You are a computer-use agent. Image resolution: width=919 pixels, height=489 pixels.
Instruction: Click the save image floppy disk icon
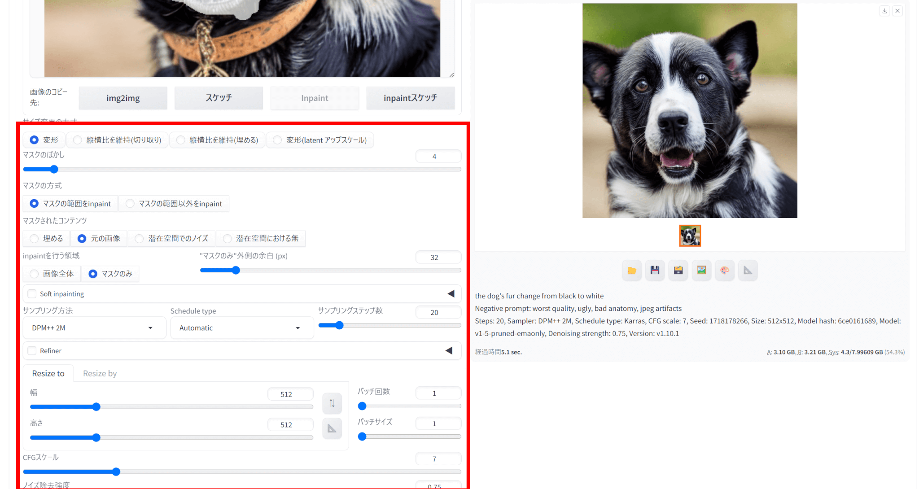tap(655, 271)
